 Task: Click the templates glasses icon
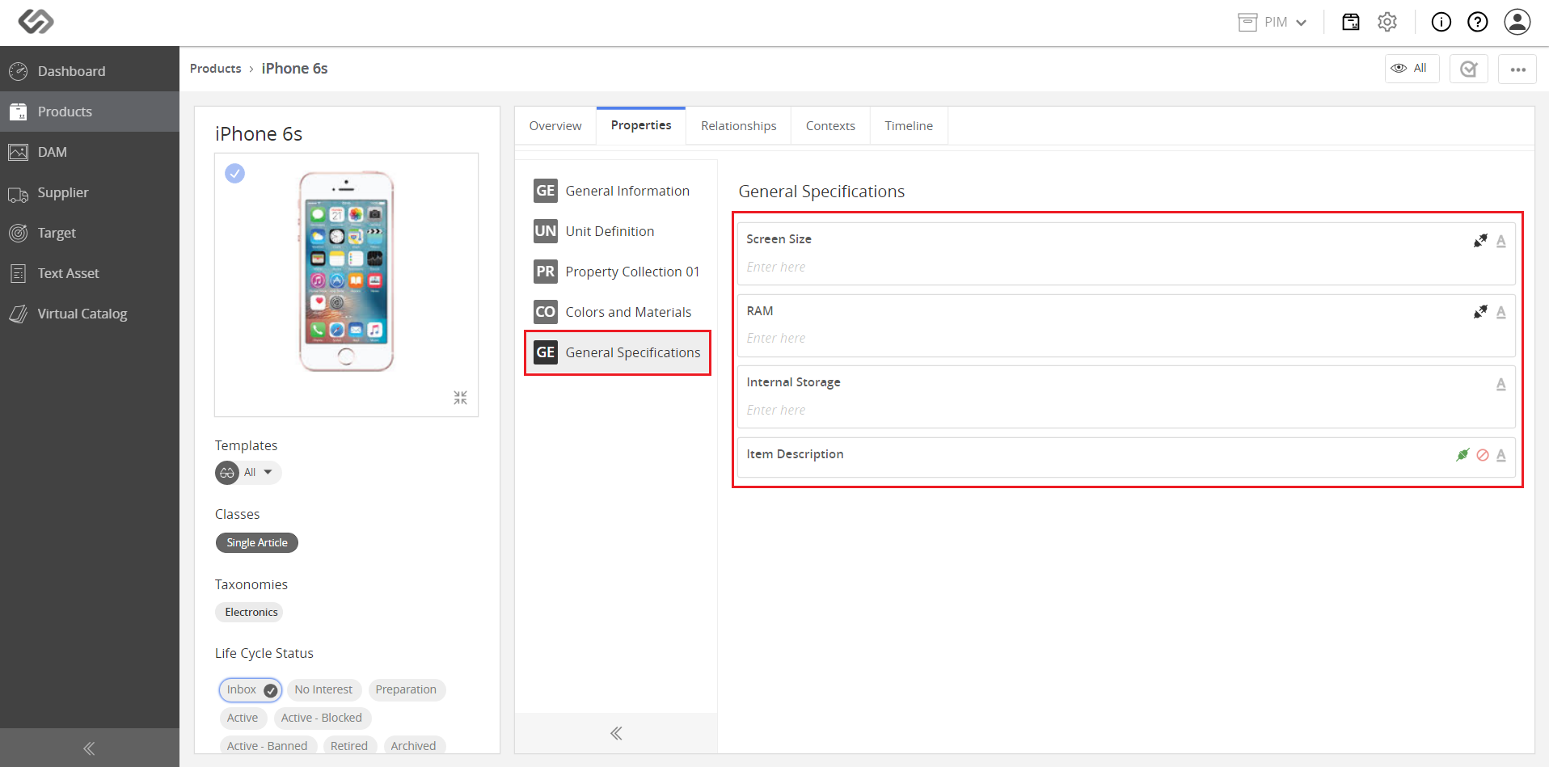(227, 473)
